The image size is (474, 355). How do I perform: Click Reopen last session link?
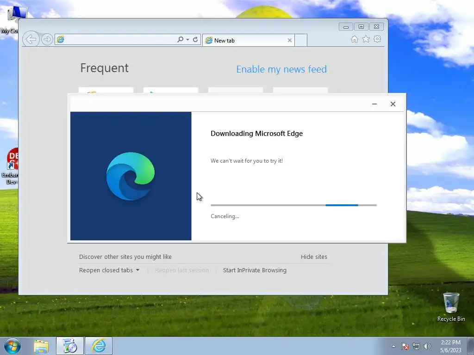181,270
